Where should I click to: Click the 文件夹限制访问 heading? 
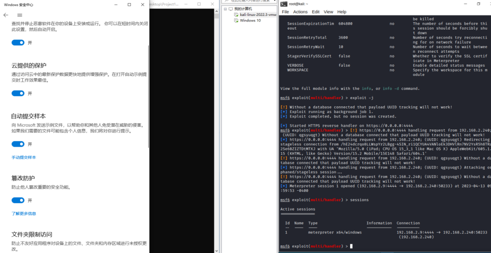[32, 234]
